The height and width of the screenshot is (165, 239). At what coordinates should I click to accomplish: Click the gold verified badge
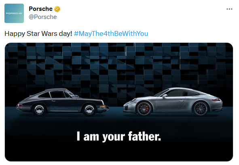click(x=57, y=9)
